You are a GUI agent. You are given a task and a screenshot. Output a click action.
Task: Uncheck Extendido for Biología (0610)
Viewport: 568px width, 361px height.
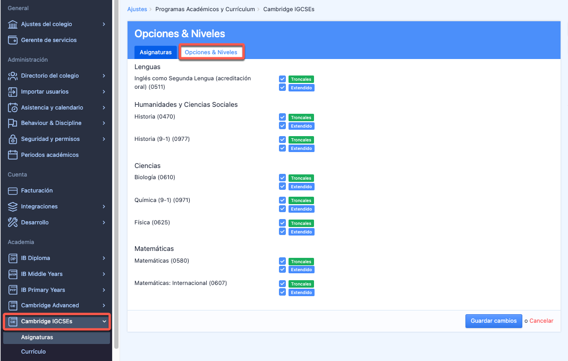pyautogui.click(x=283, y=186)
